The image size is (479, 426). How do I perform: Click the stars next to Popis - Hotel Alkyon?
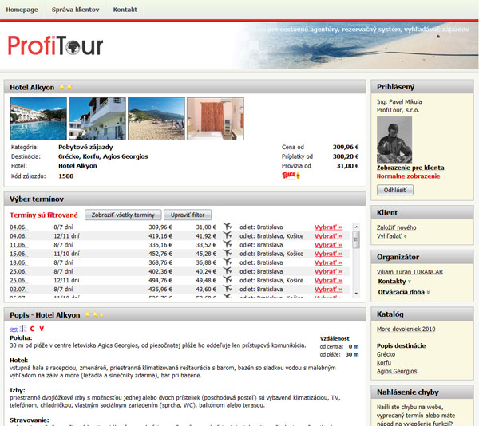click(94, 314)
